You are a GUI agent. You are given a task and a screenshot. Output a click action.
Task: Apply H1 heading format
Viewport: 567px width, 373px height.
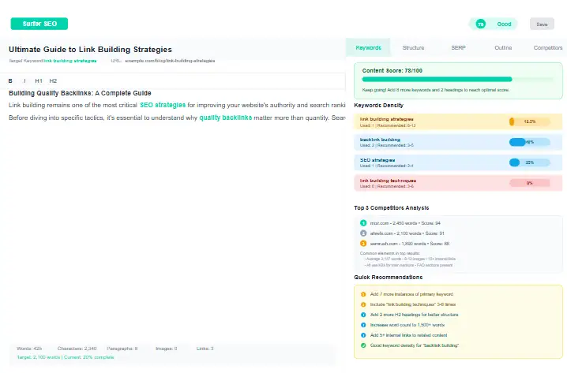(x=39, y=81)
